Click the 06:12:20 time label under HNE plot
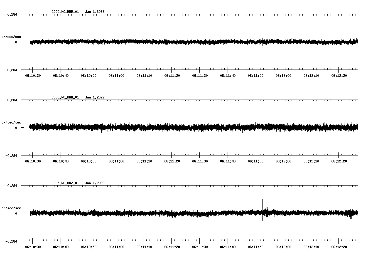This screenshot has height=257, width=378. coord(339,76)
